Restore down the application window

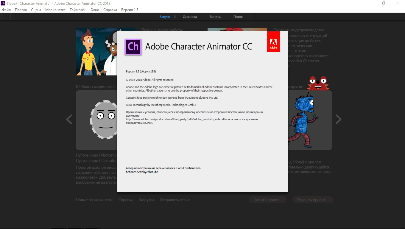coord(384,3)
